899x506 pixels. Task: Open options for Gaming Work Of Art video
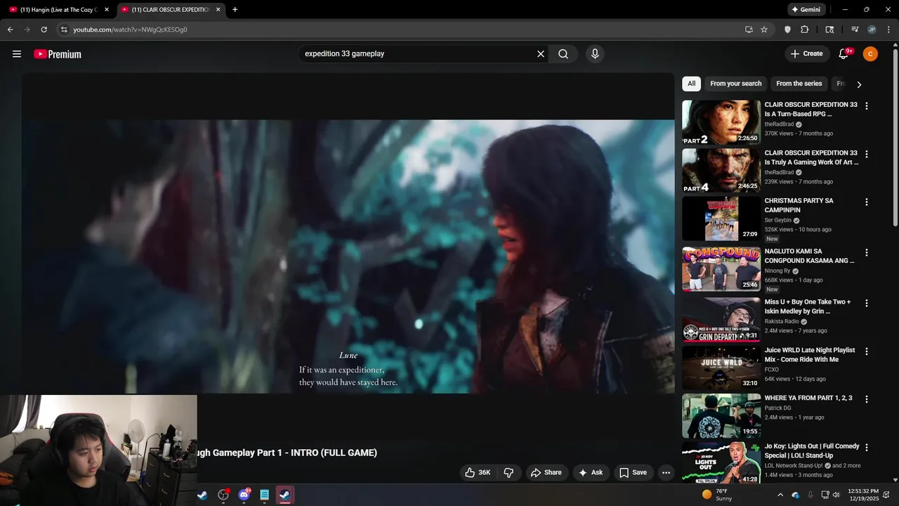(x=867, y=154)
